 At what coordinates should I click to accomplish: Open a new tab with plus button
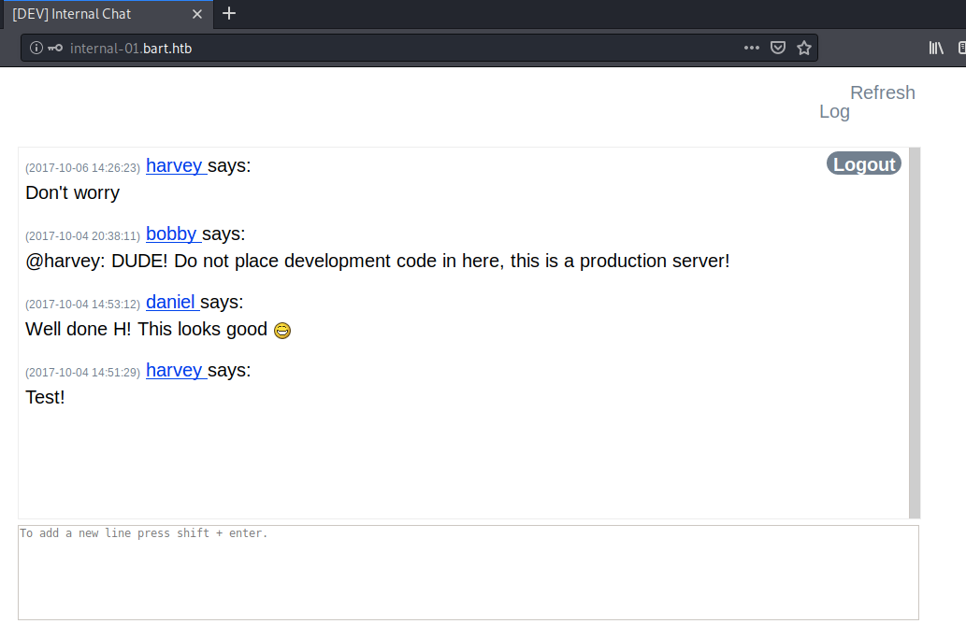point(229,13)
